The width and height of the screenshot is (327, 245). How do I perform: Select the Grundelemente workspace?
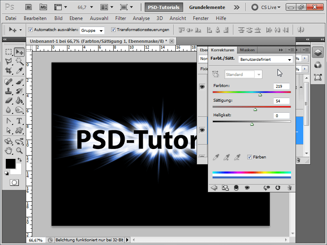pyautogui.click(x=207, y=7)
